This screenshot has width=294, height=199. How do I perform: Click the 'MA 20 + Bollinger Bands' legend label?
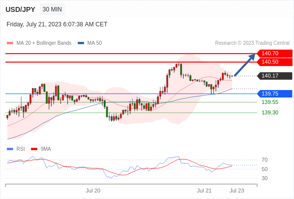coord(44,43)
